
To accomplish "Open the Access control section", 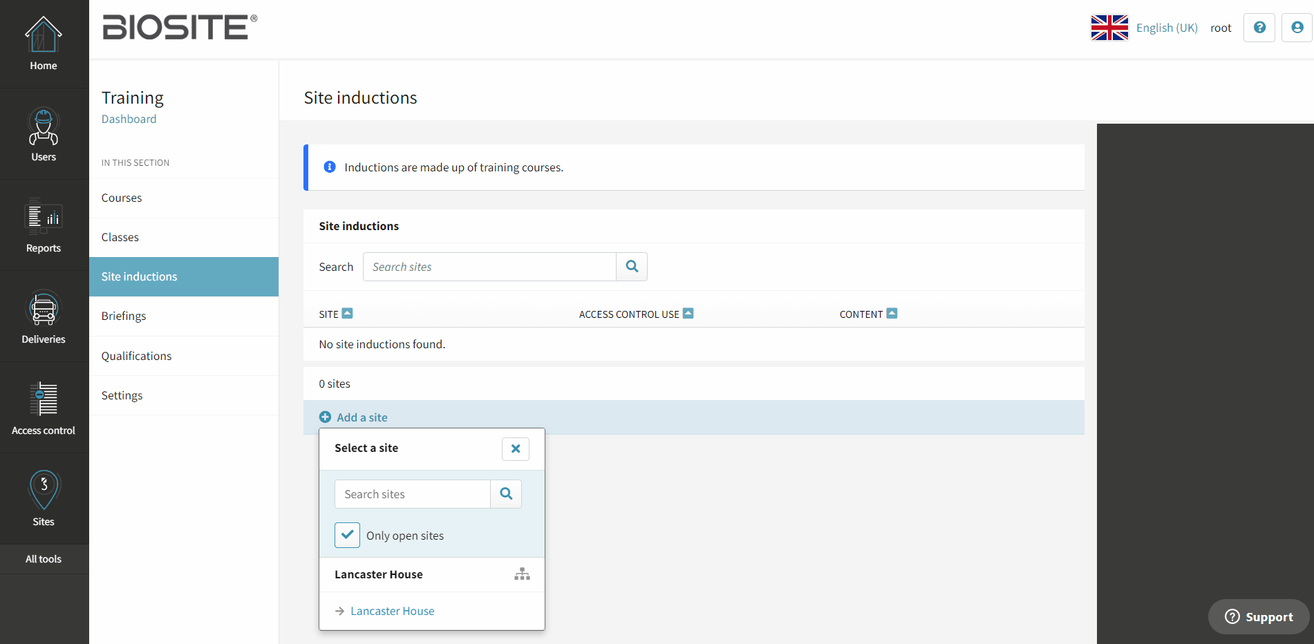I will [x=44, y=409].
